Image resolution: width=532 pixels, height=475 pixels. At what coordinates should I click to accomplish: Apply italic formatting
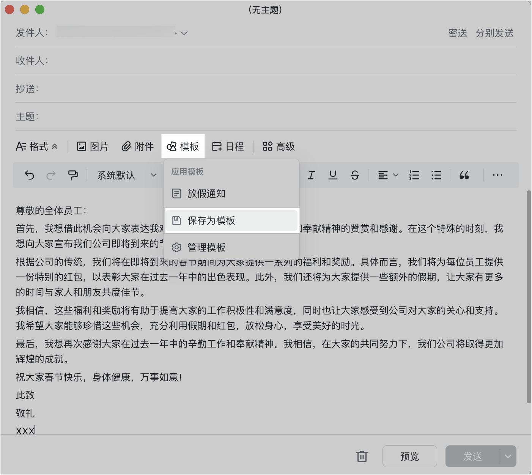pyautogui.click(x=311, y=175)
